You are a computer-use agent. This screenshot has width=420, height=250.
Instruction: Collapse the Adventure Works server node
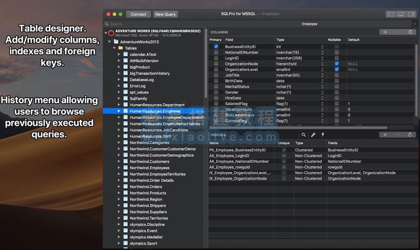tap(106, 33)
